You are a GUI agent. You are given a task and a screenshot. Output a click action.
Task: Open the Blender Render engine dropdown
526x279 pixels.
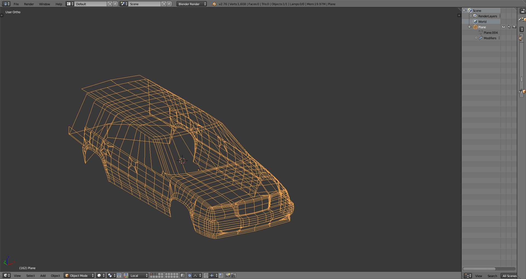coord(191,4)
